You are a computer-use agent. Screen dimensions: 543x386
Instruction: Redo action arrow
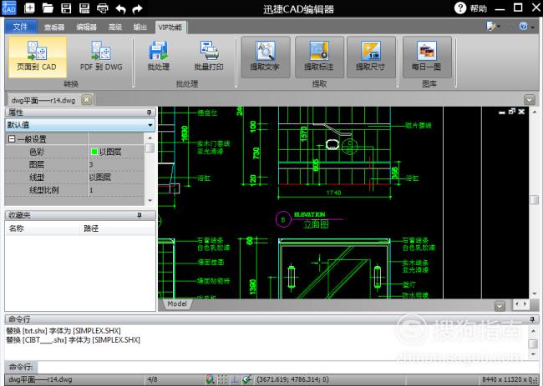(138, 8)
